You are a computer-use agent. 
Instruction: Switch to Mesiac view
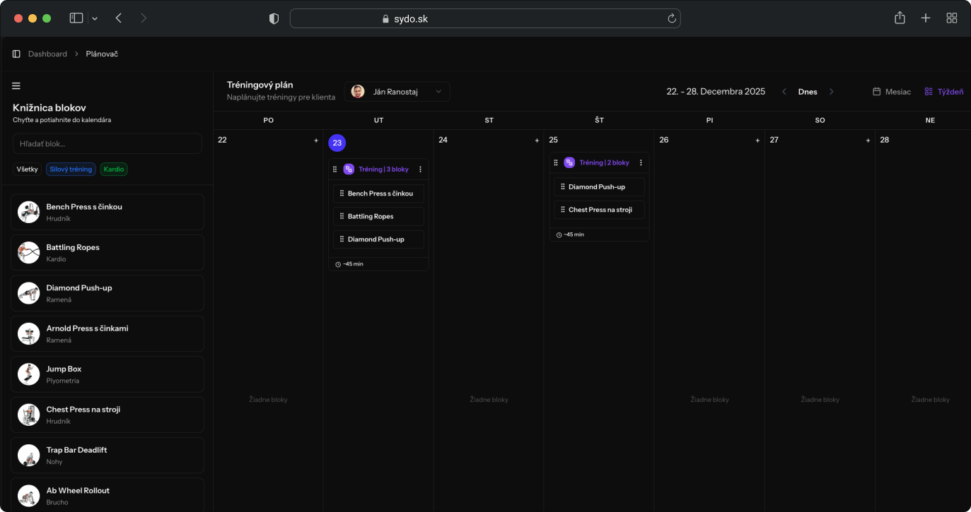tap(892, 92)
